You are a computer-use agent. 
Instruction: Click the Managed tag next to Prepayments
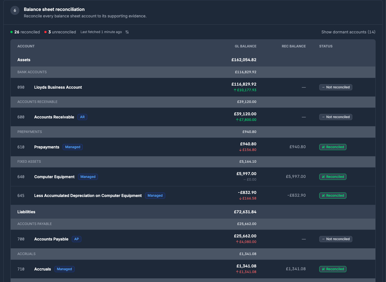[73, 147]
